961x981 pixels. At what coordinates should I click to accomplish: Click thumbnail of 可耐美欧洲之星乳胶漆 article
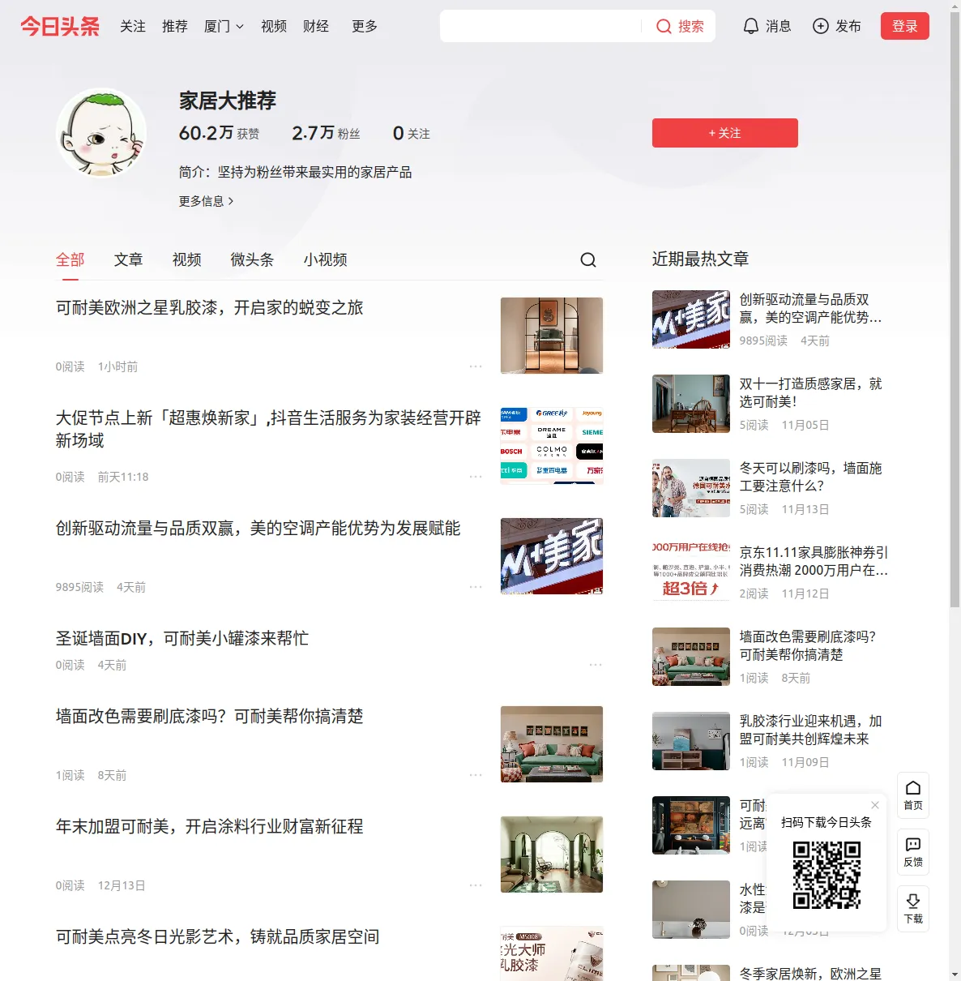(x=552, y=336)
